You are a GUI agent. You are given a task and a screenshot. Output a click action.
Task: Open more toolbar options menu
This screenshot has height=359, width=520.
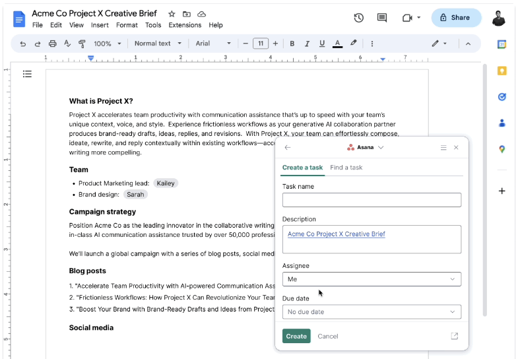(x=372, y=44)
